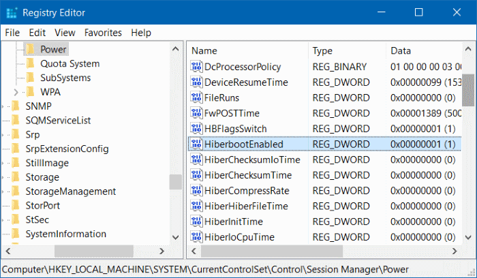477x278 pixels.
Task: Select the SystemInformation key
Action: click(65, 234)
